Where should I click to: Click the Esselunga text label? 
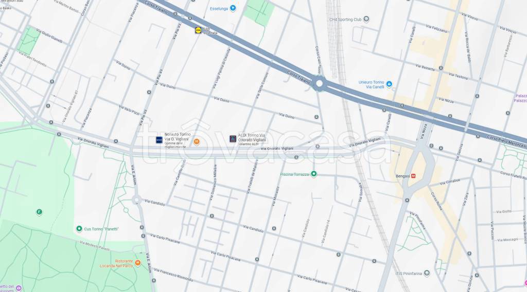point(219,9)
